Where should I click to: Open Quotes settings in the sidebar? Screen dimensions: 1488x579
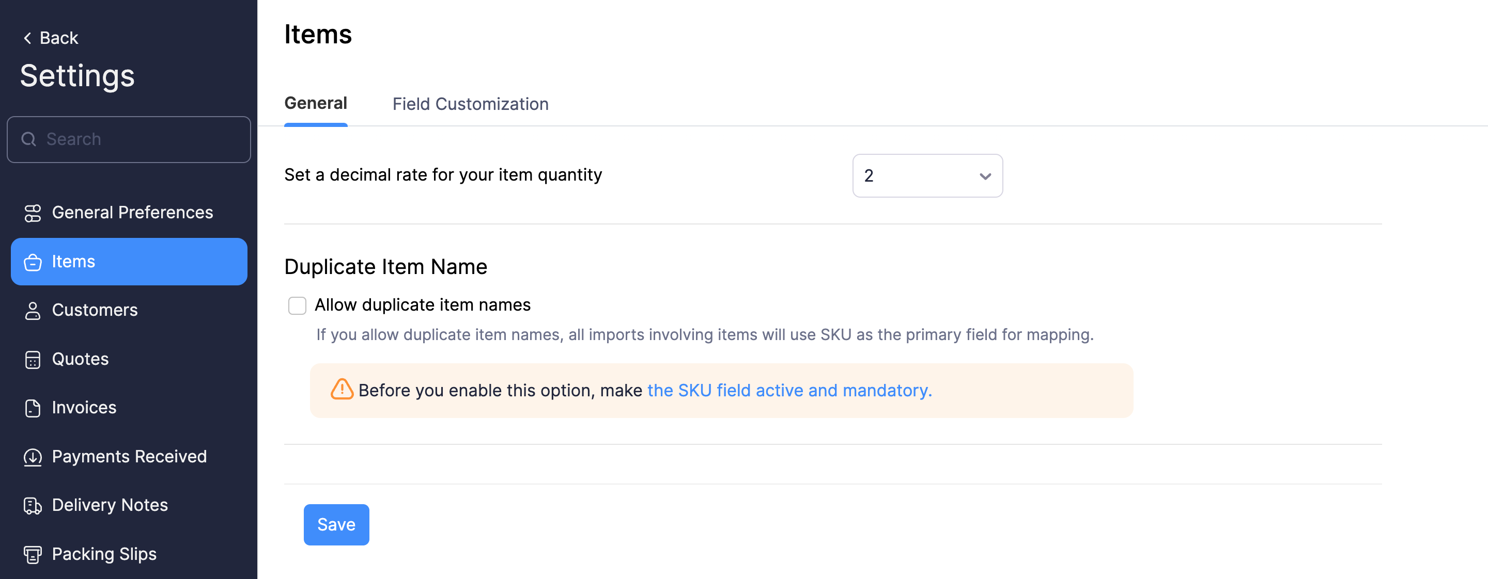[80, 359]
